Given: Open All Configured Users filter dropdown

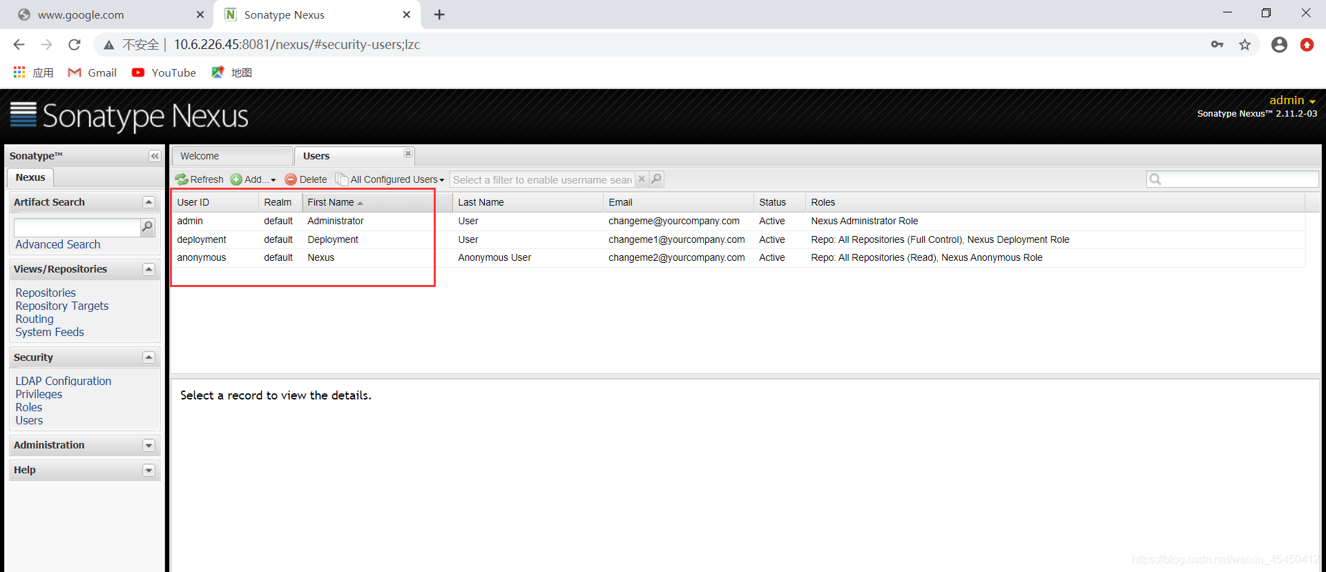Looking at the screenshot, I should click(x=390, y=179).
